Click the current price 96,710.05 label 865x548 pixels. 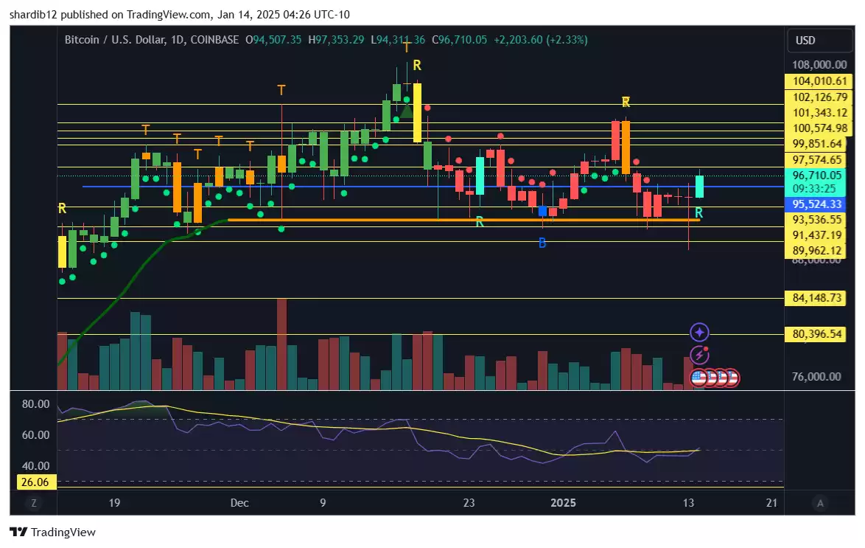coord(816,176)
